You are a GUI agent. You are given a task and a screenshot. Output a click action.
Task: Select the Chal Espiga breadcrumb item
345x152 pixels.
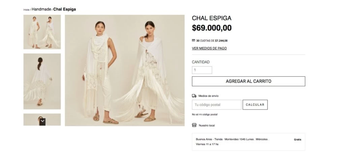[x=65, y=9]
